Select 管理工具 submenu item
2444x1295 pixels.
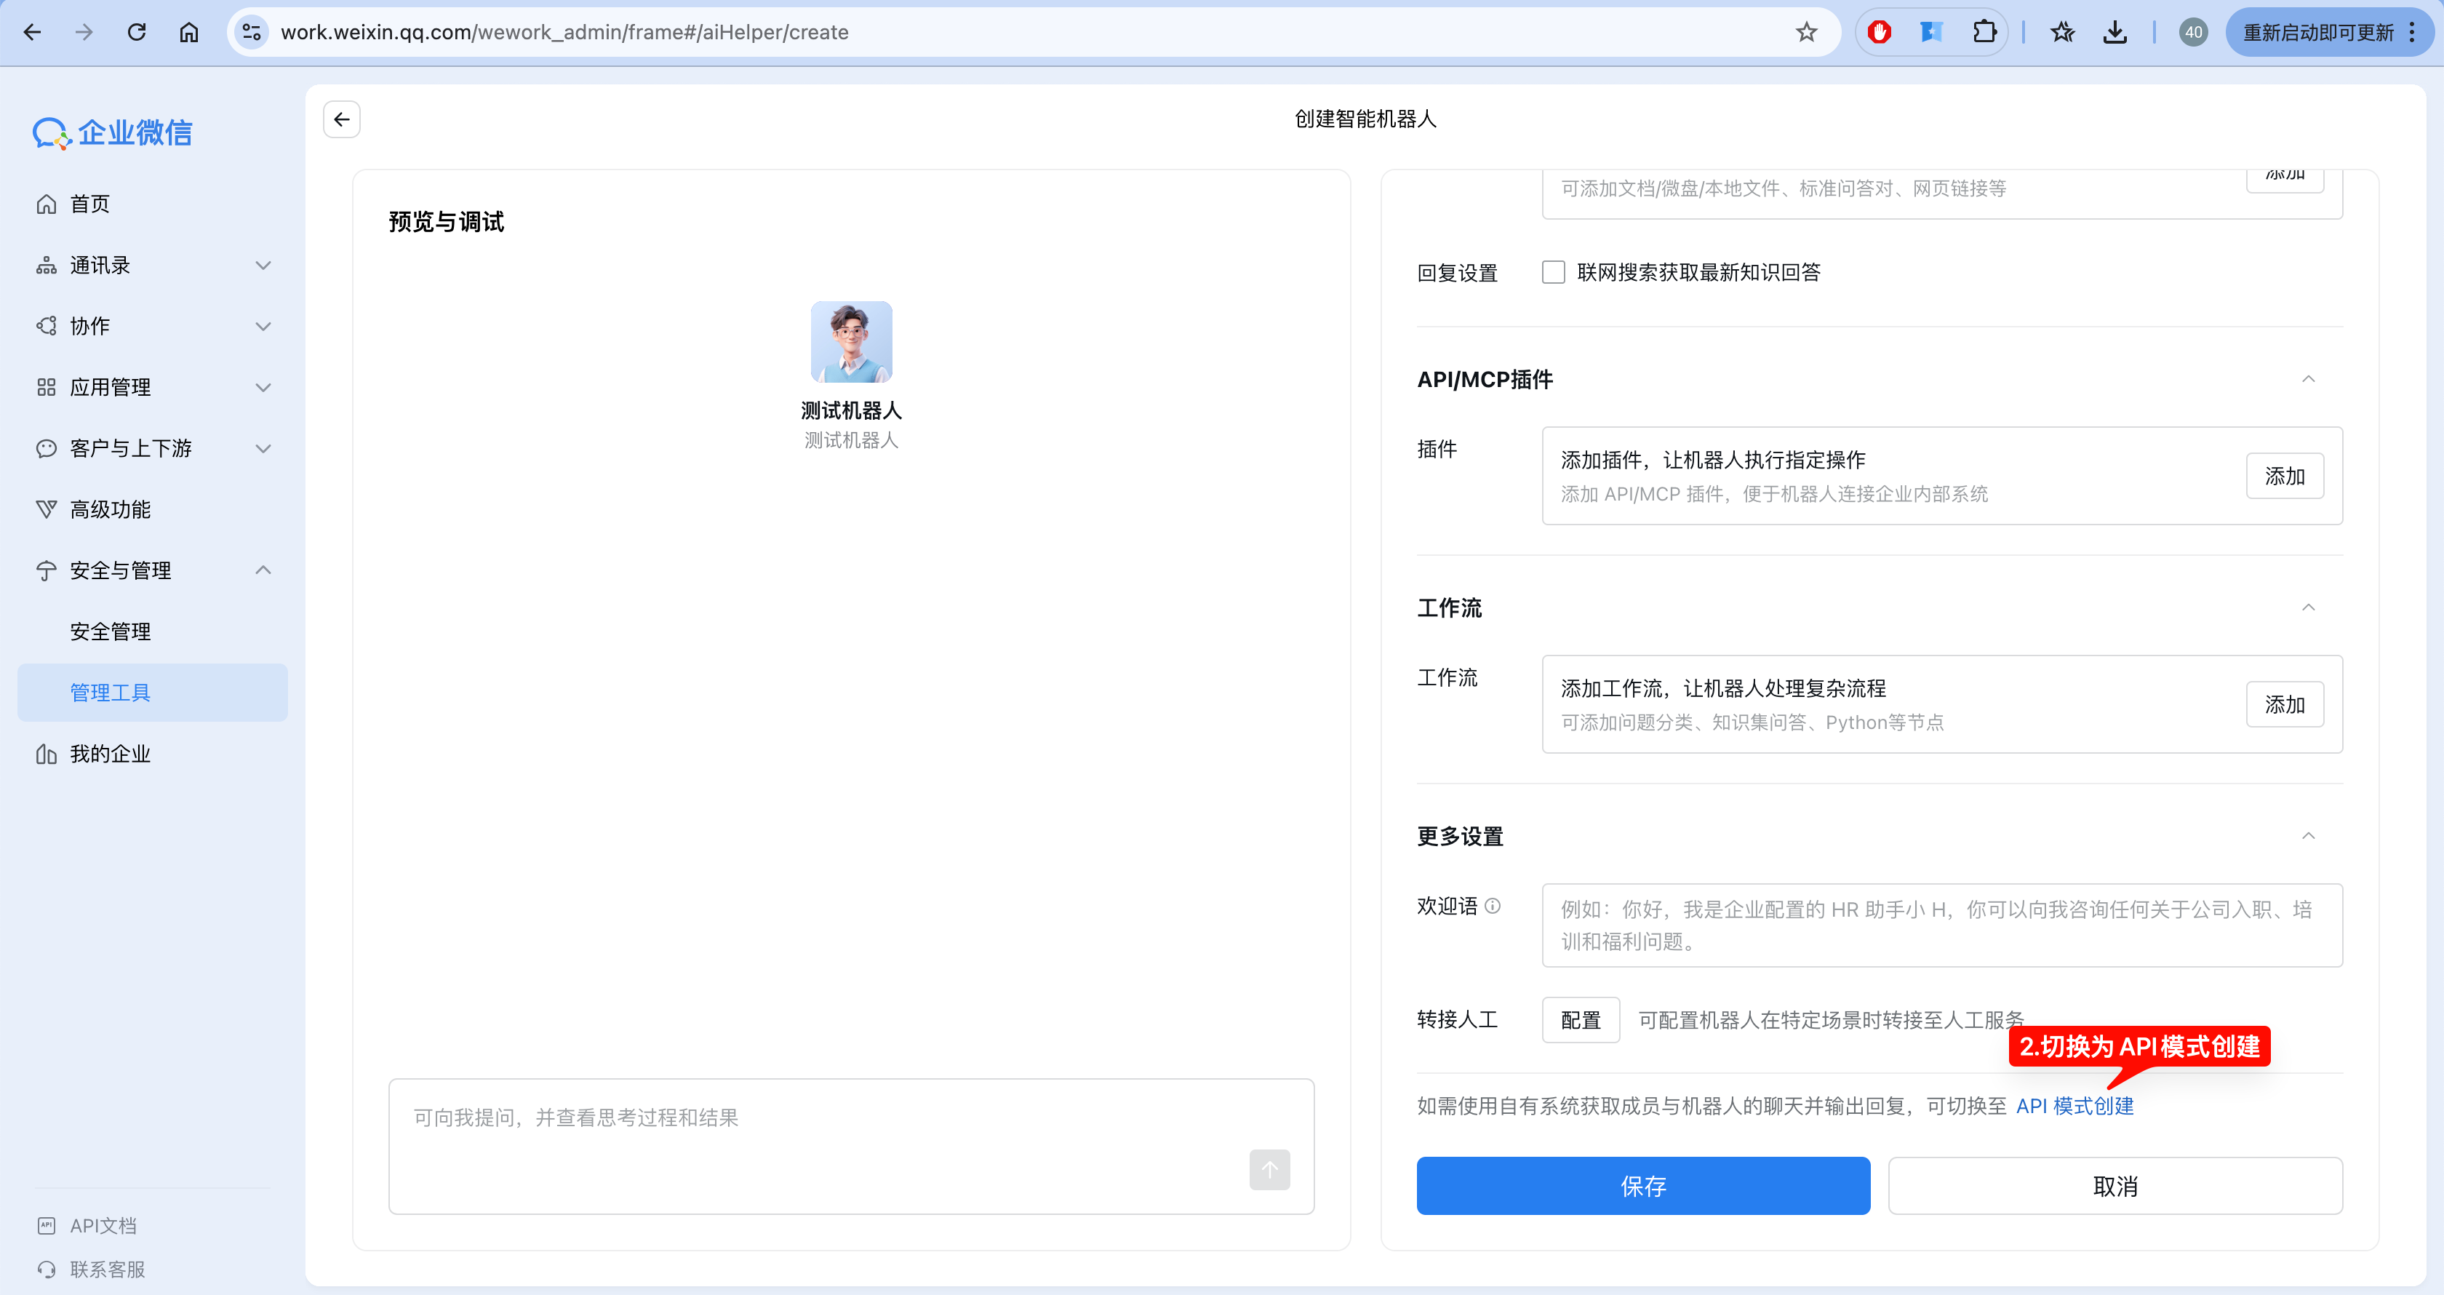pos(153,693)
